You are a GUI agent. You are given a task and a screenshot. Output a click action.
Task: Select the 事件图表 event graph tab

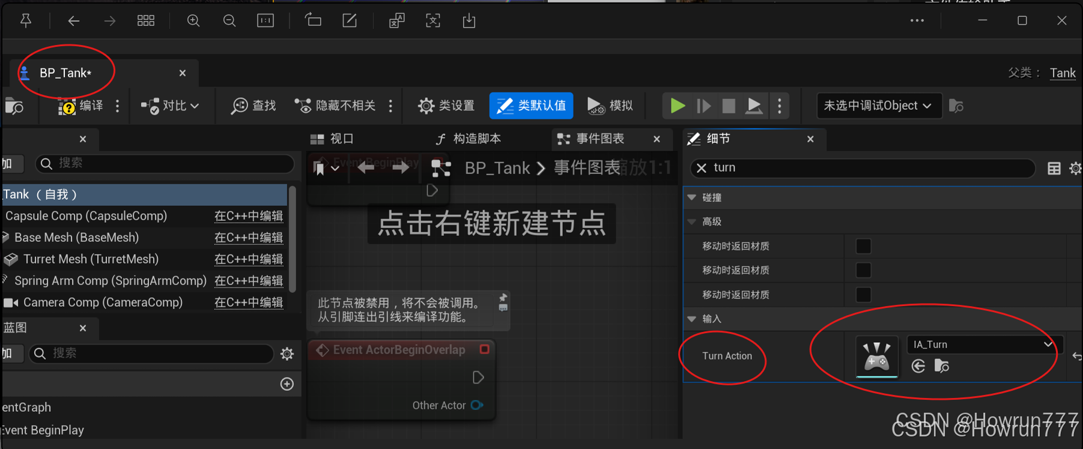(x=591, y=139)
